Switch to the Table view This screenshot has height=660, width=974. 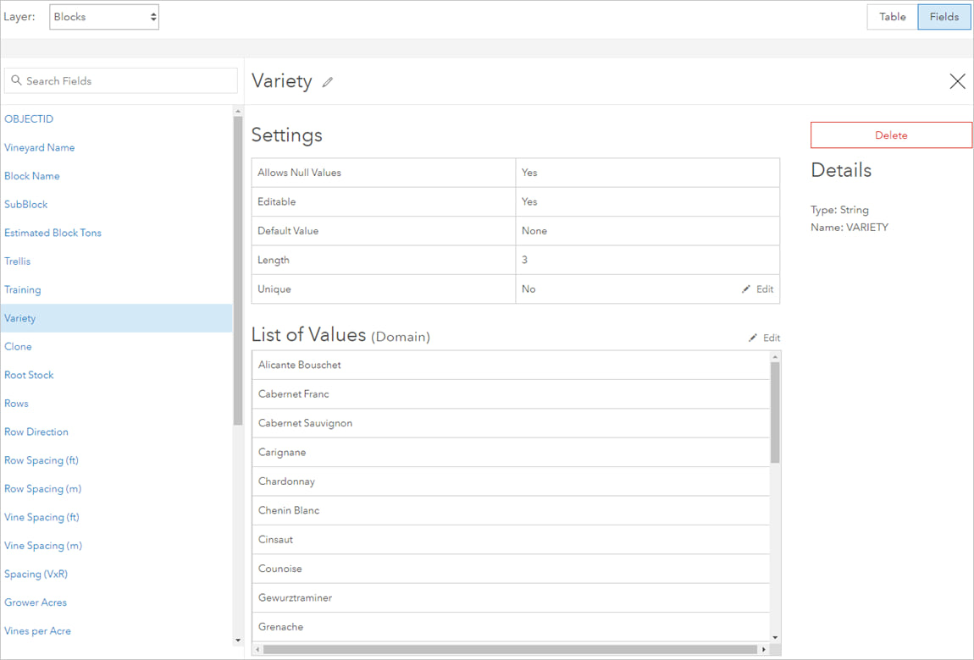[x=891, y=16]
